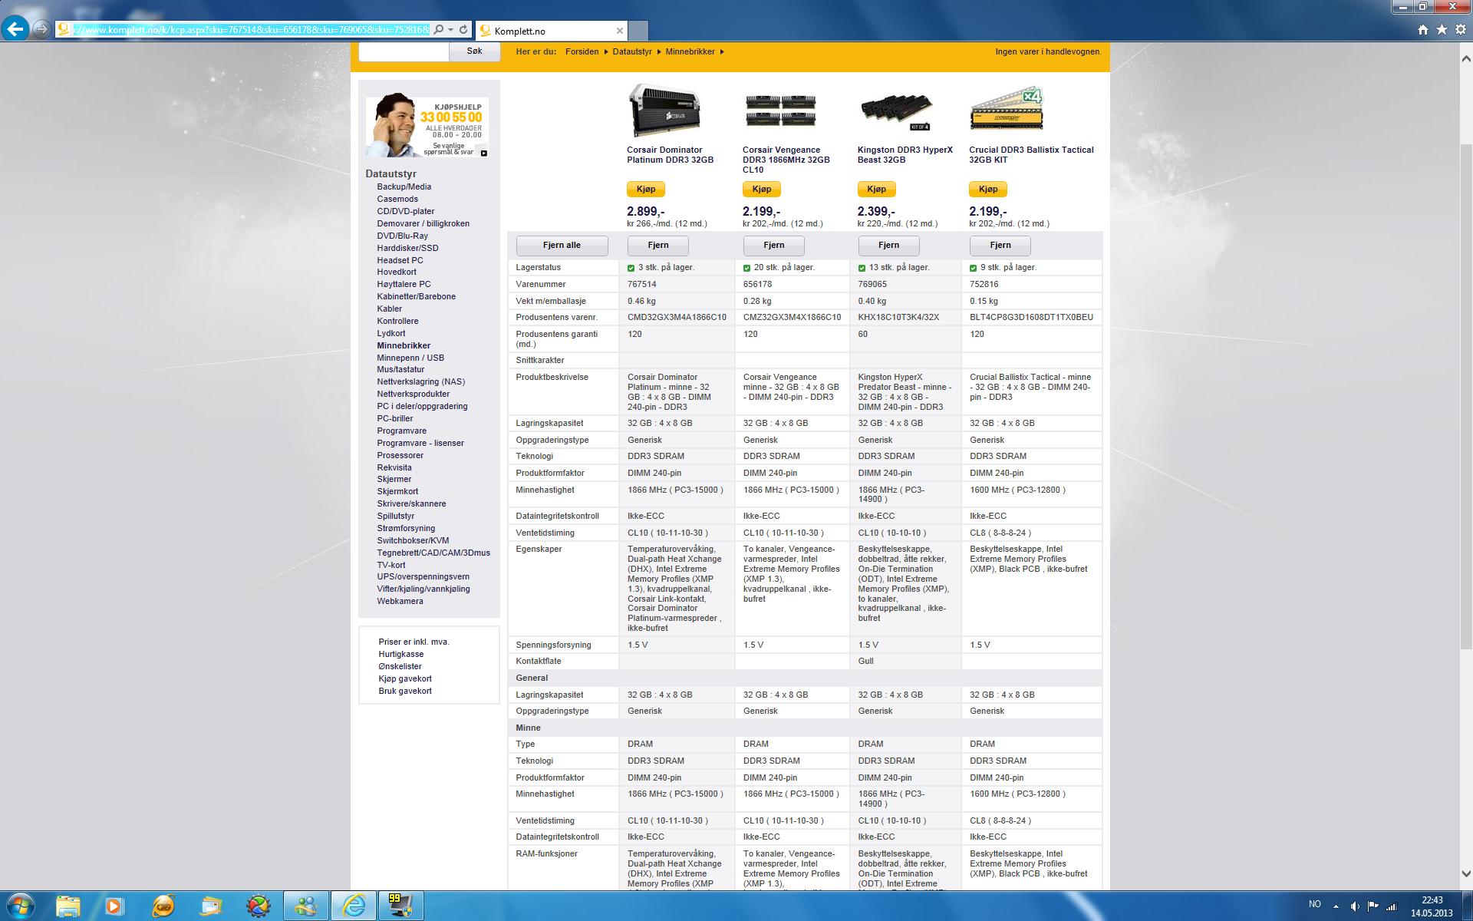Open the address bar dropdown arrow
The image size is (1473, 921).
coord(450,30)
